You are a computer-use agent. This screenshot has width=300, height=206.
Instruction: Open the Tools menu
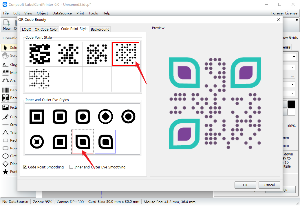pos(93,13)
